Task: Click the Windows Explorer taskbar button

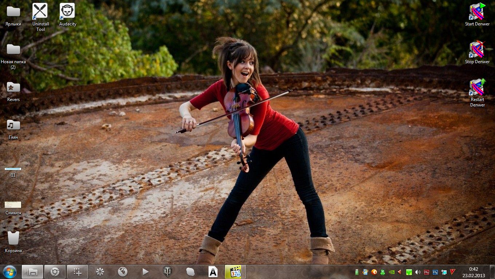Action: click(x=32, y=271)
